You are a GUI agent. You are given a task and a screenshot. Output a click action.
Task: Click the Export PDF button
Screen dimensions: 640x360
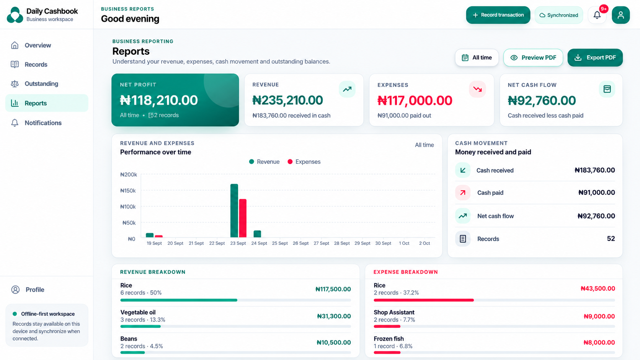click(x=595, y=57)
